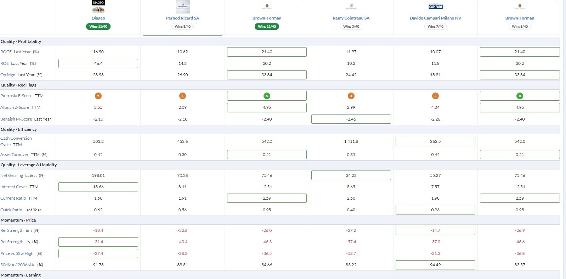Open the ROE metric link
566x279 pixels.
click(5, 63)
